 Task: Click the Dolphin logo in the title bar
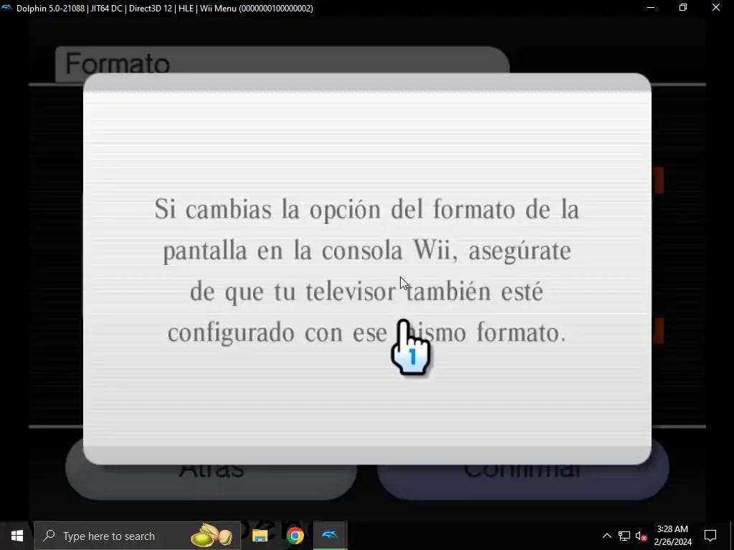[x=7, y=7]
